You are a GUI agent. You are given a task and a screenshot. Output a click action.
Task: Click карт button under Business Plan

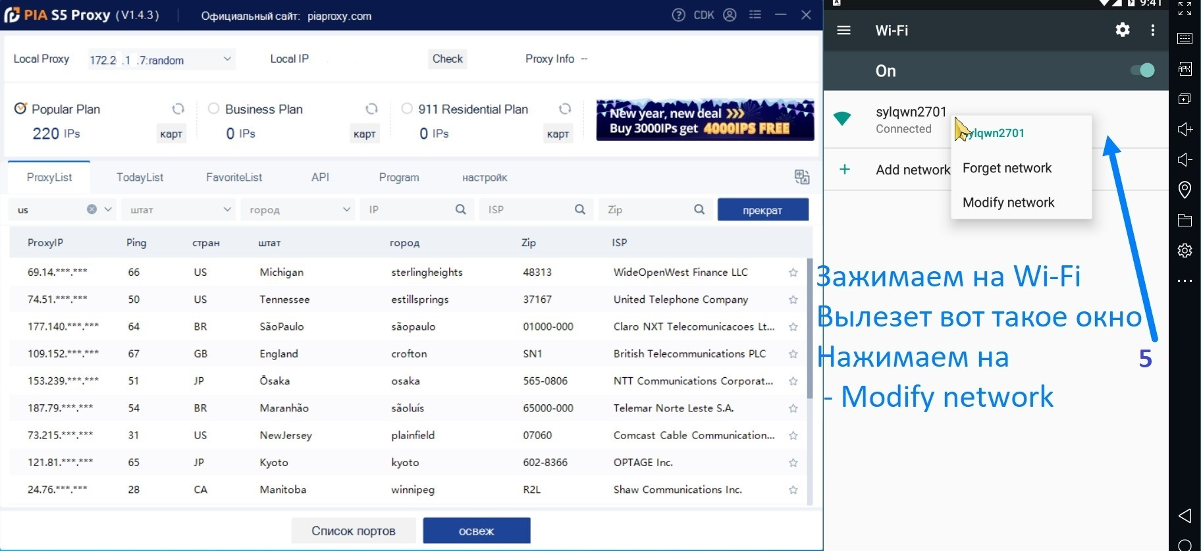364,134
